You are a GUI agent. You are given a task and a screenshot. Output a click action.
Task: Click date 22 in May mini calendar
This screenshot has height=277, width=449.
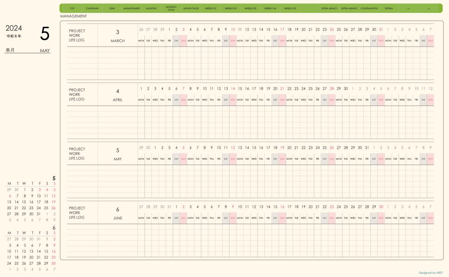point(24,208)
